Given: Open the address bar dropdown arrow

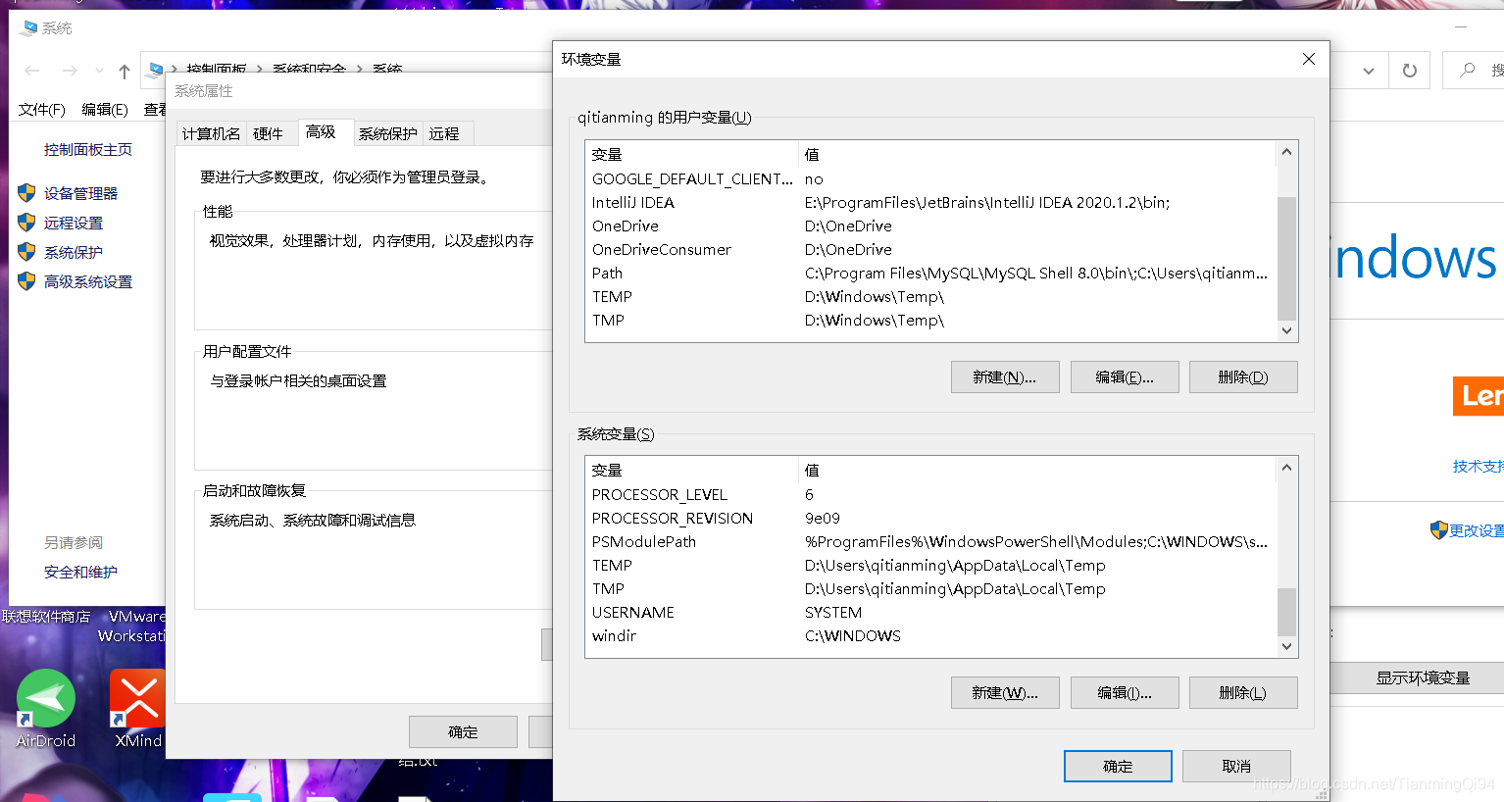Looking at the screenshot, I should [x=1368, y=70].
